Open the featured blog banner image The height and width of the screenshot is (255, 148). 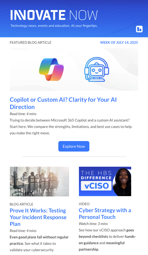coord(74,69)
